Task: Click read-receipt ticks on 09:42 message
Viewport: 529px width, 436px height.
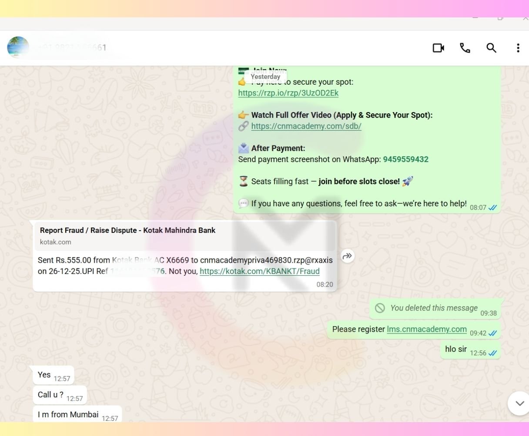Action: click(492, 333)
